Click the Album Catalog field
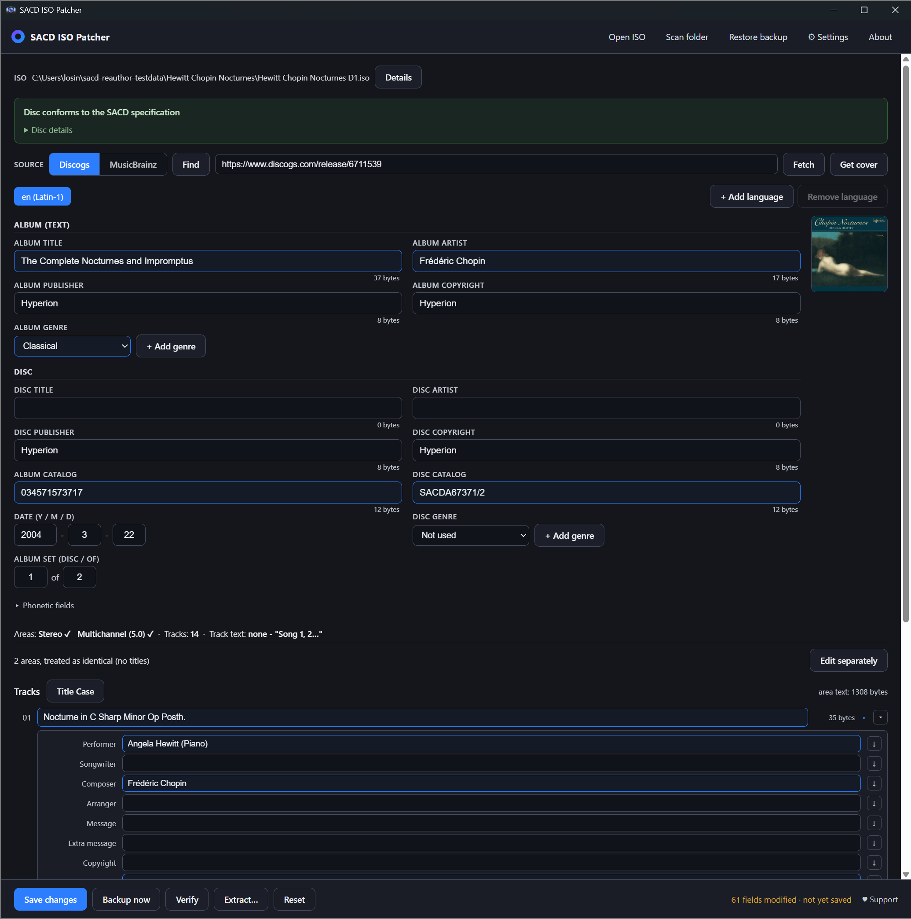 pyautogui.click(x=208, y=493)
